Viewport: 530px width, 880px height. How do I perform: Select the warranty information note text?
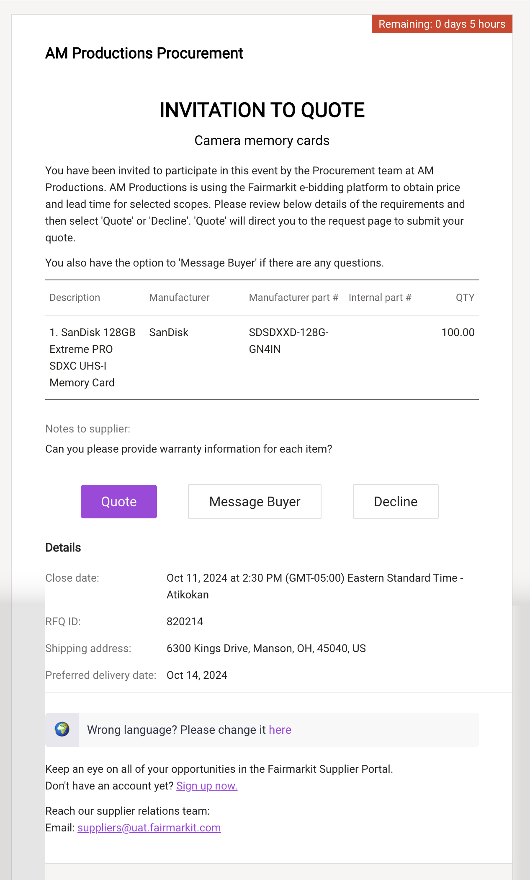[x=189, y=449]
